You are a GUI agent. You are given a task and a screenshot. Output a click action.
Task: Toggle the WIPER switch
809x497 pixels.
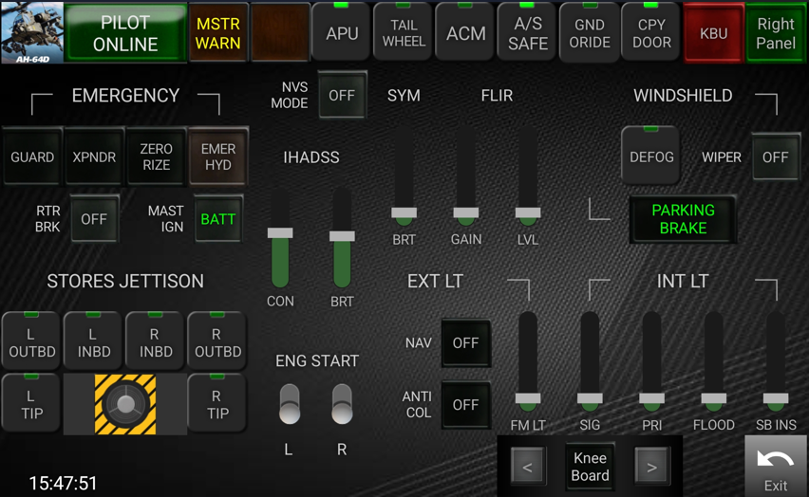(775, 157)
